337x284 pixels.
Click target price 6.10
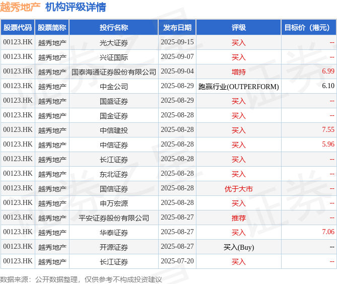pyautogui.click(x=328, y=86)
